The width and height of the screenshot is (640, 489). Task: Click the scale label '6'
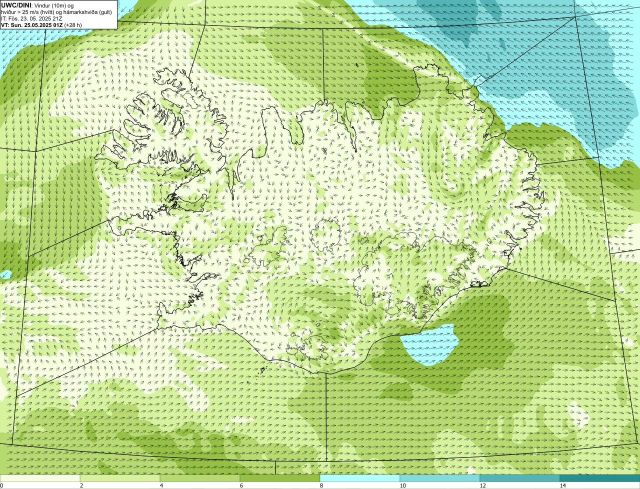point(241,485)
